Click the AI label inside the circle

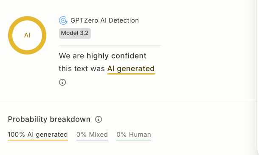tap(27, 35)
